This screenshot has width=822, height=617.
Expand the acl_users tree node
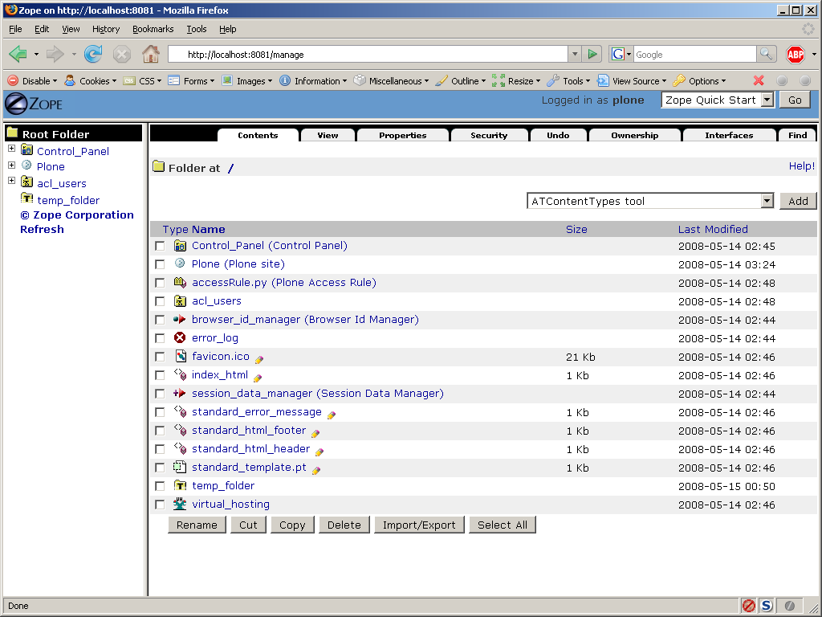[11, 181]
